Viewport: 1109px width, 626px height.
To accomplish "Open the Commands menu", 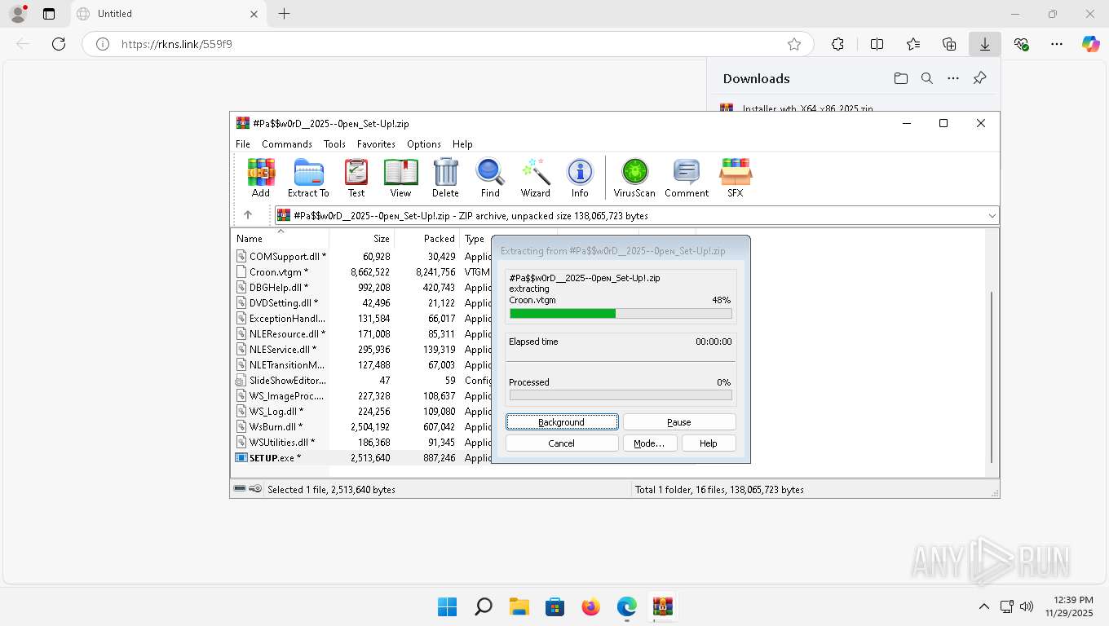I will 287,143.
